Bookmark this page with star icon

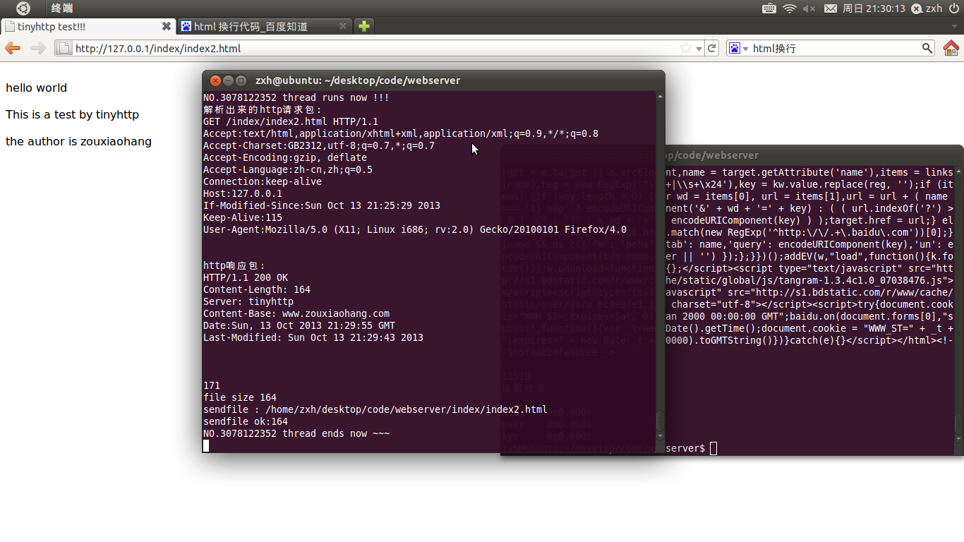(686, 48)
